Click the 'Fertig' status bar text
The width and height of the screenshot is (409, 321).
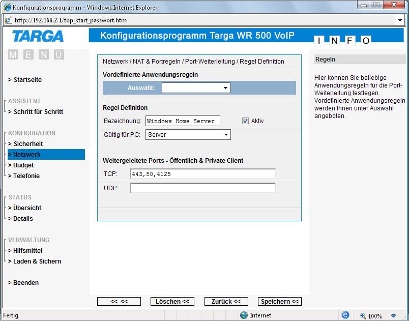[11, 315]
